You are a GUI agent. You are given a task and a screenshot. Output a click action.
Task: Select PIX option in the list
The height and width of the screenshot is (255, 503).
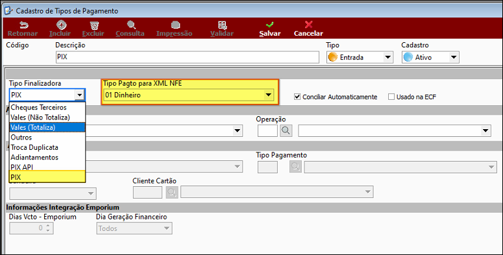click(x=47, y=176)
